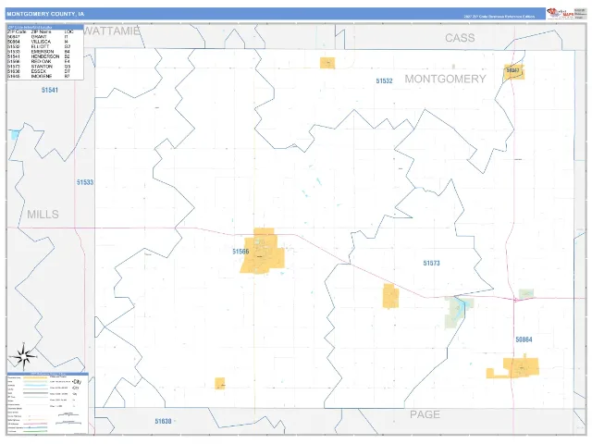Click the pink line swatch in legend
This screenshot has width=592, height=444.
coord(35,424)
